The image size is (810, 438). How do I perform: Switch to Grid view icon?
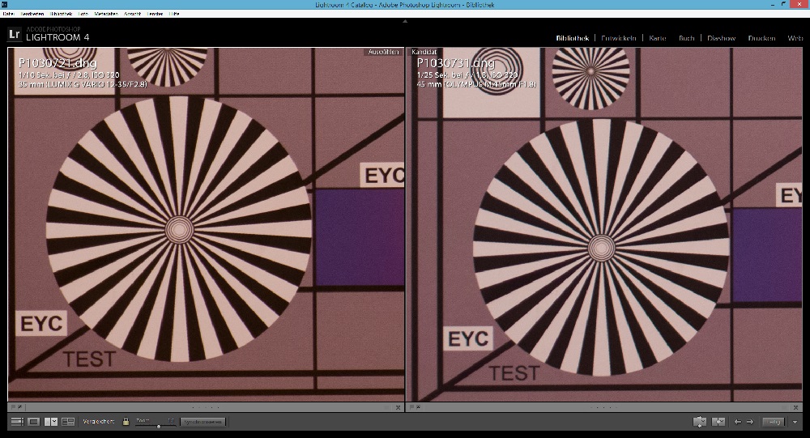(17, 422)
